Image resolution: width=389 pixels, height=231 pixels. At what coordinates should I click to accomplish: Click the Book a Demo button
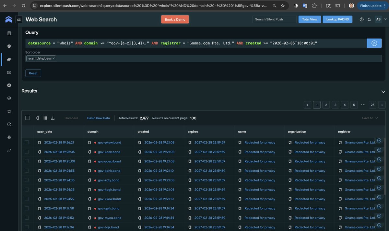coord(175,19)
